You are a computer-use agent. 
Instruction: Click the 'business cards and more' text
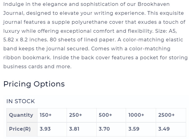click(x=37, y=67)
